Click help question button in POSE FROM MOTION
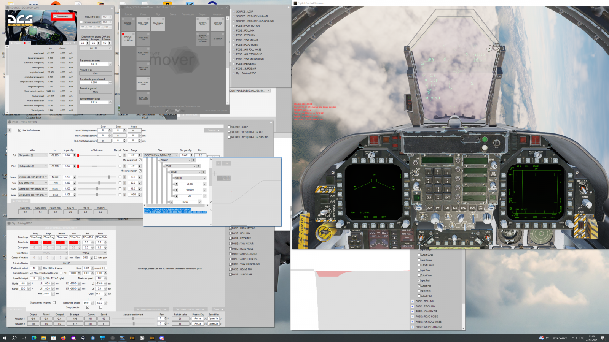The image size is (609, 342). 10,130
